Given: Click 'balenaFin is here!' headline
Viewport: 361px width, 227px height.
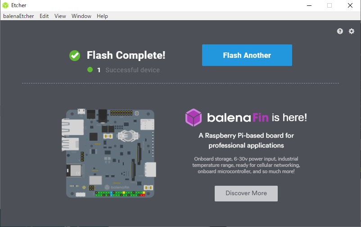Looking at the screenshot, I should [x=257, y=118].
